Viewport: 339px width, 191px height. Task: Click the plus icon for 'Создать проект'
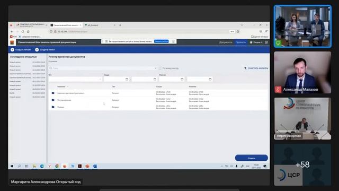click(x=12, y=50)
